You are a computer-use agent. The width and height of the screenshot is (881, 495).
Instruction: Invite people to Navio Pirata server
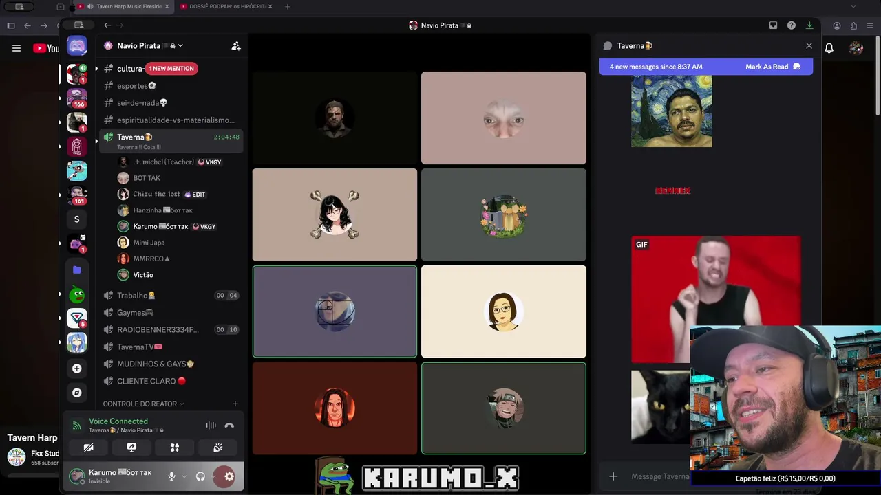coord(236,46)
